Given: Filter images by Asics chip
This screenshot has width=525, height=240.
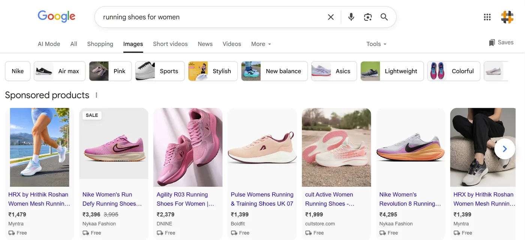Looking at the screenshot, I should (x=334, y=71).
